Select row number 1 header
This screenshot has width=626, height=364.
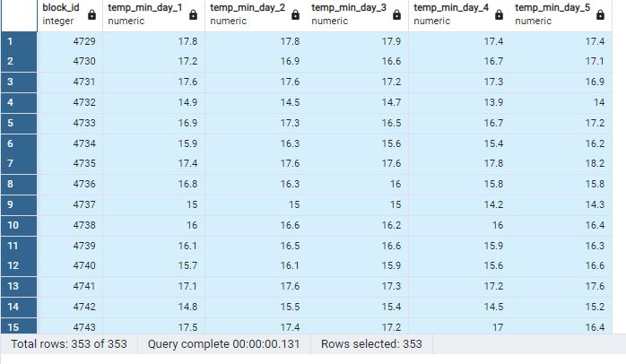[x=19, y=41]
